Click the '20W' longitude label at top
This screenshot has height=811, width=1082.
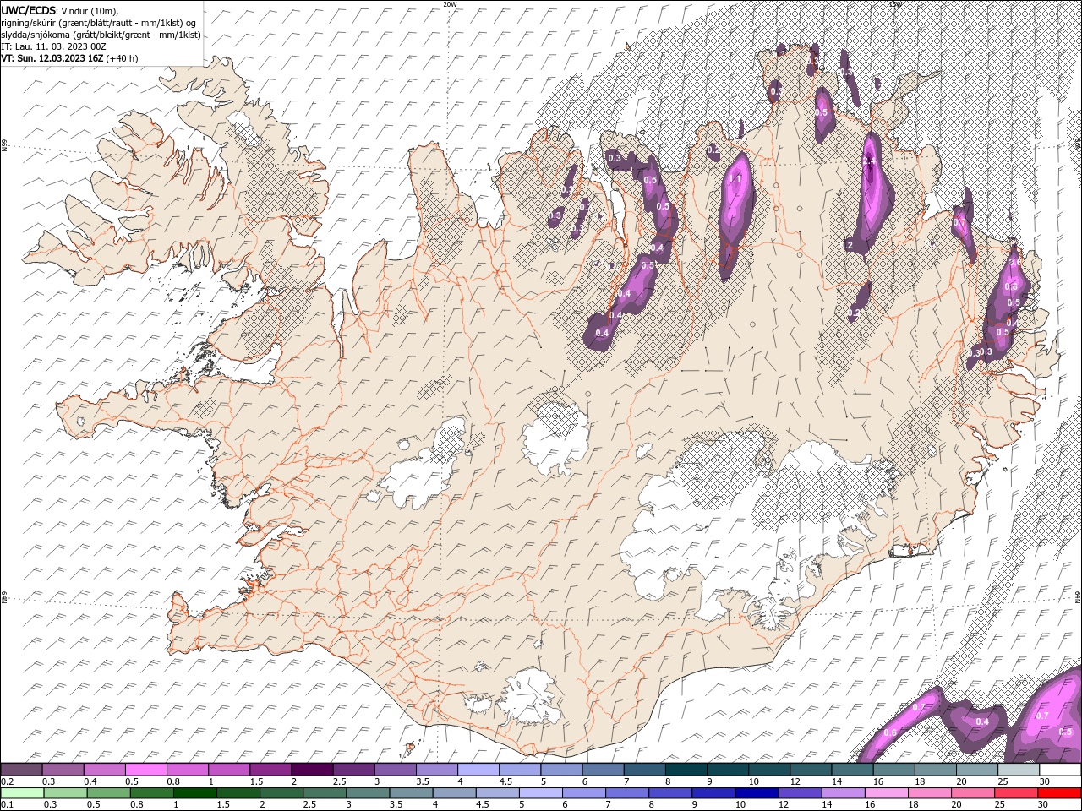pyautogui.click(x=450, y=4)
